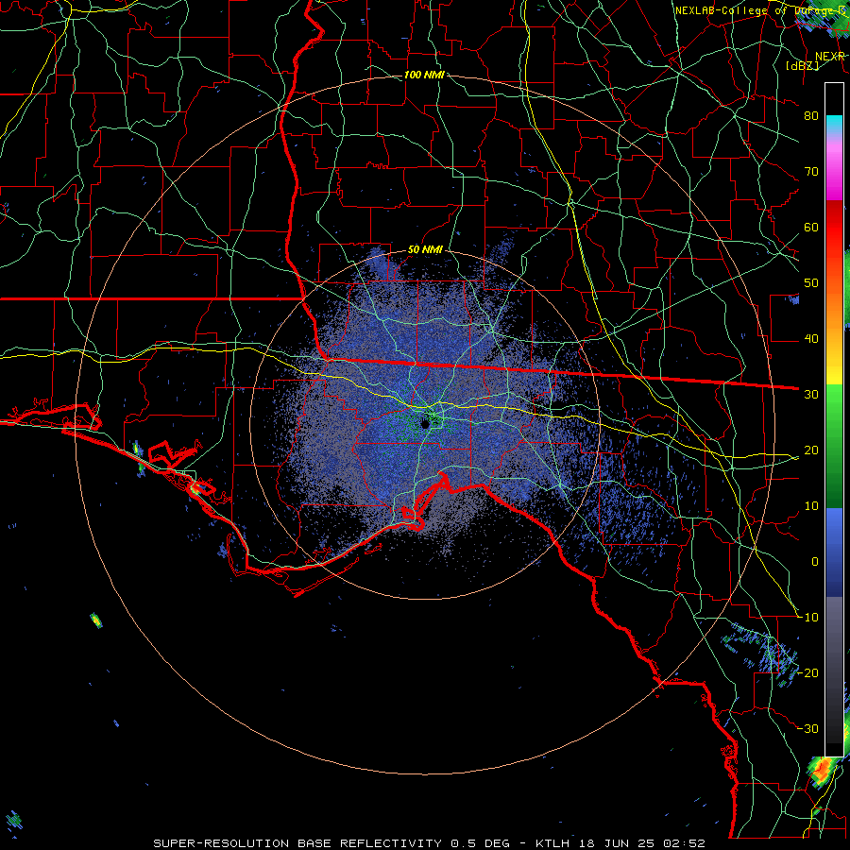Click the -20 value on the dBZ scale
This screenshot has width=850, height=850.
tap(808, 672)
